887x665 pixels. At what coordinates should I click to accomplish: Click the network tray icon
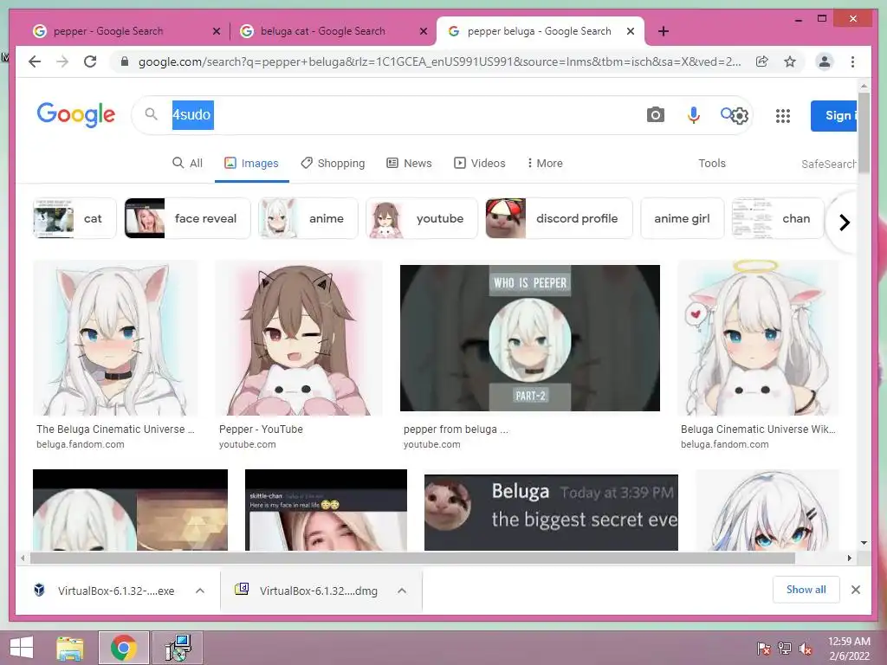(785, 649)
